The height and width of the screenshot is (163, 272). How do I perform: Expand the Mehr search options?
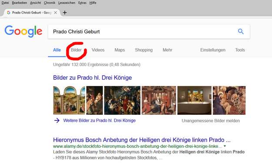tap(168, 50)
